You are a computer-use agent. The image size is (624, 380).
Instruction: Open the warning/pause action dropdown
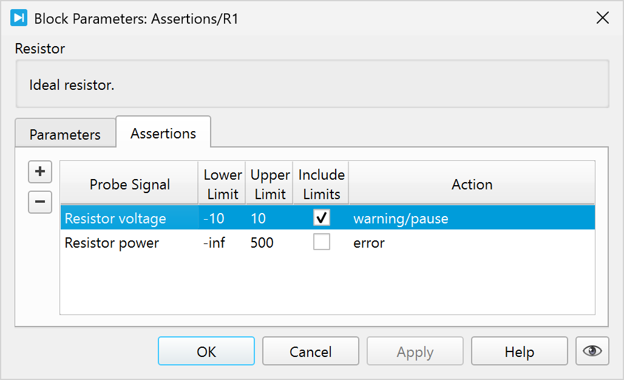[471, 219]
